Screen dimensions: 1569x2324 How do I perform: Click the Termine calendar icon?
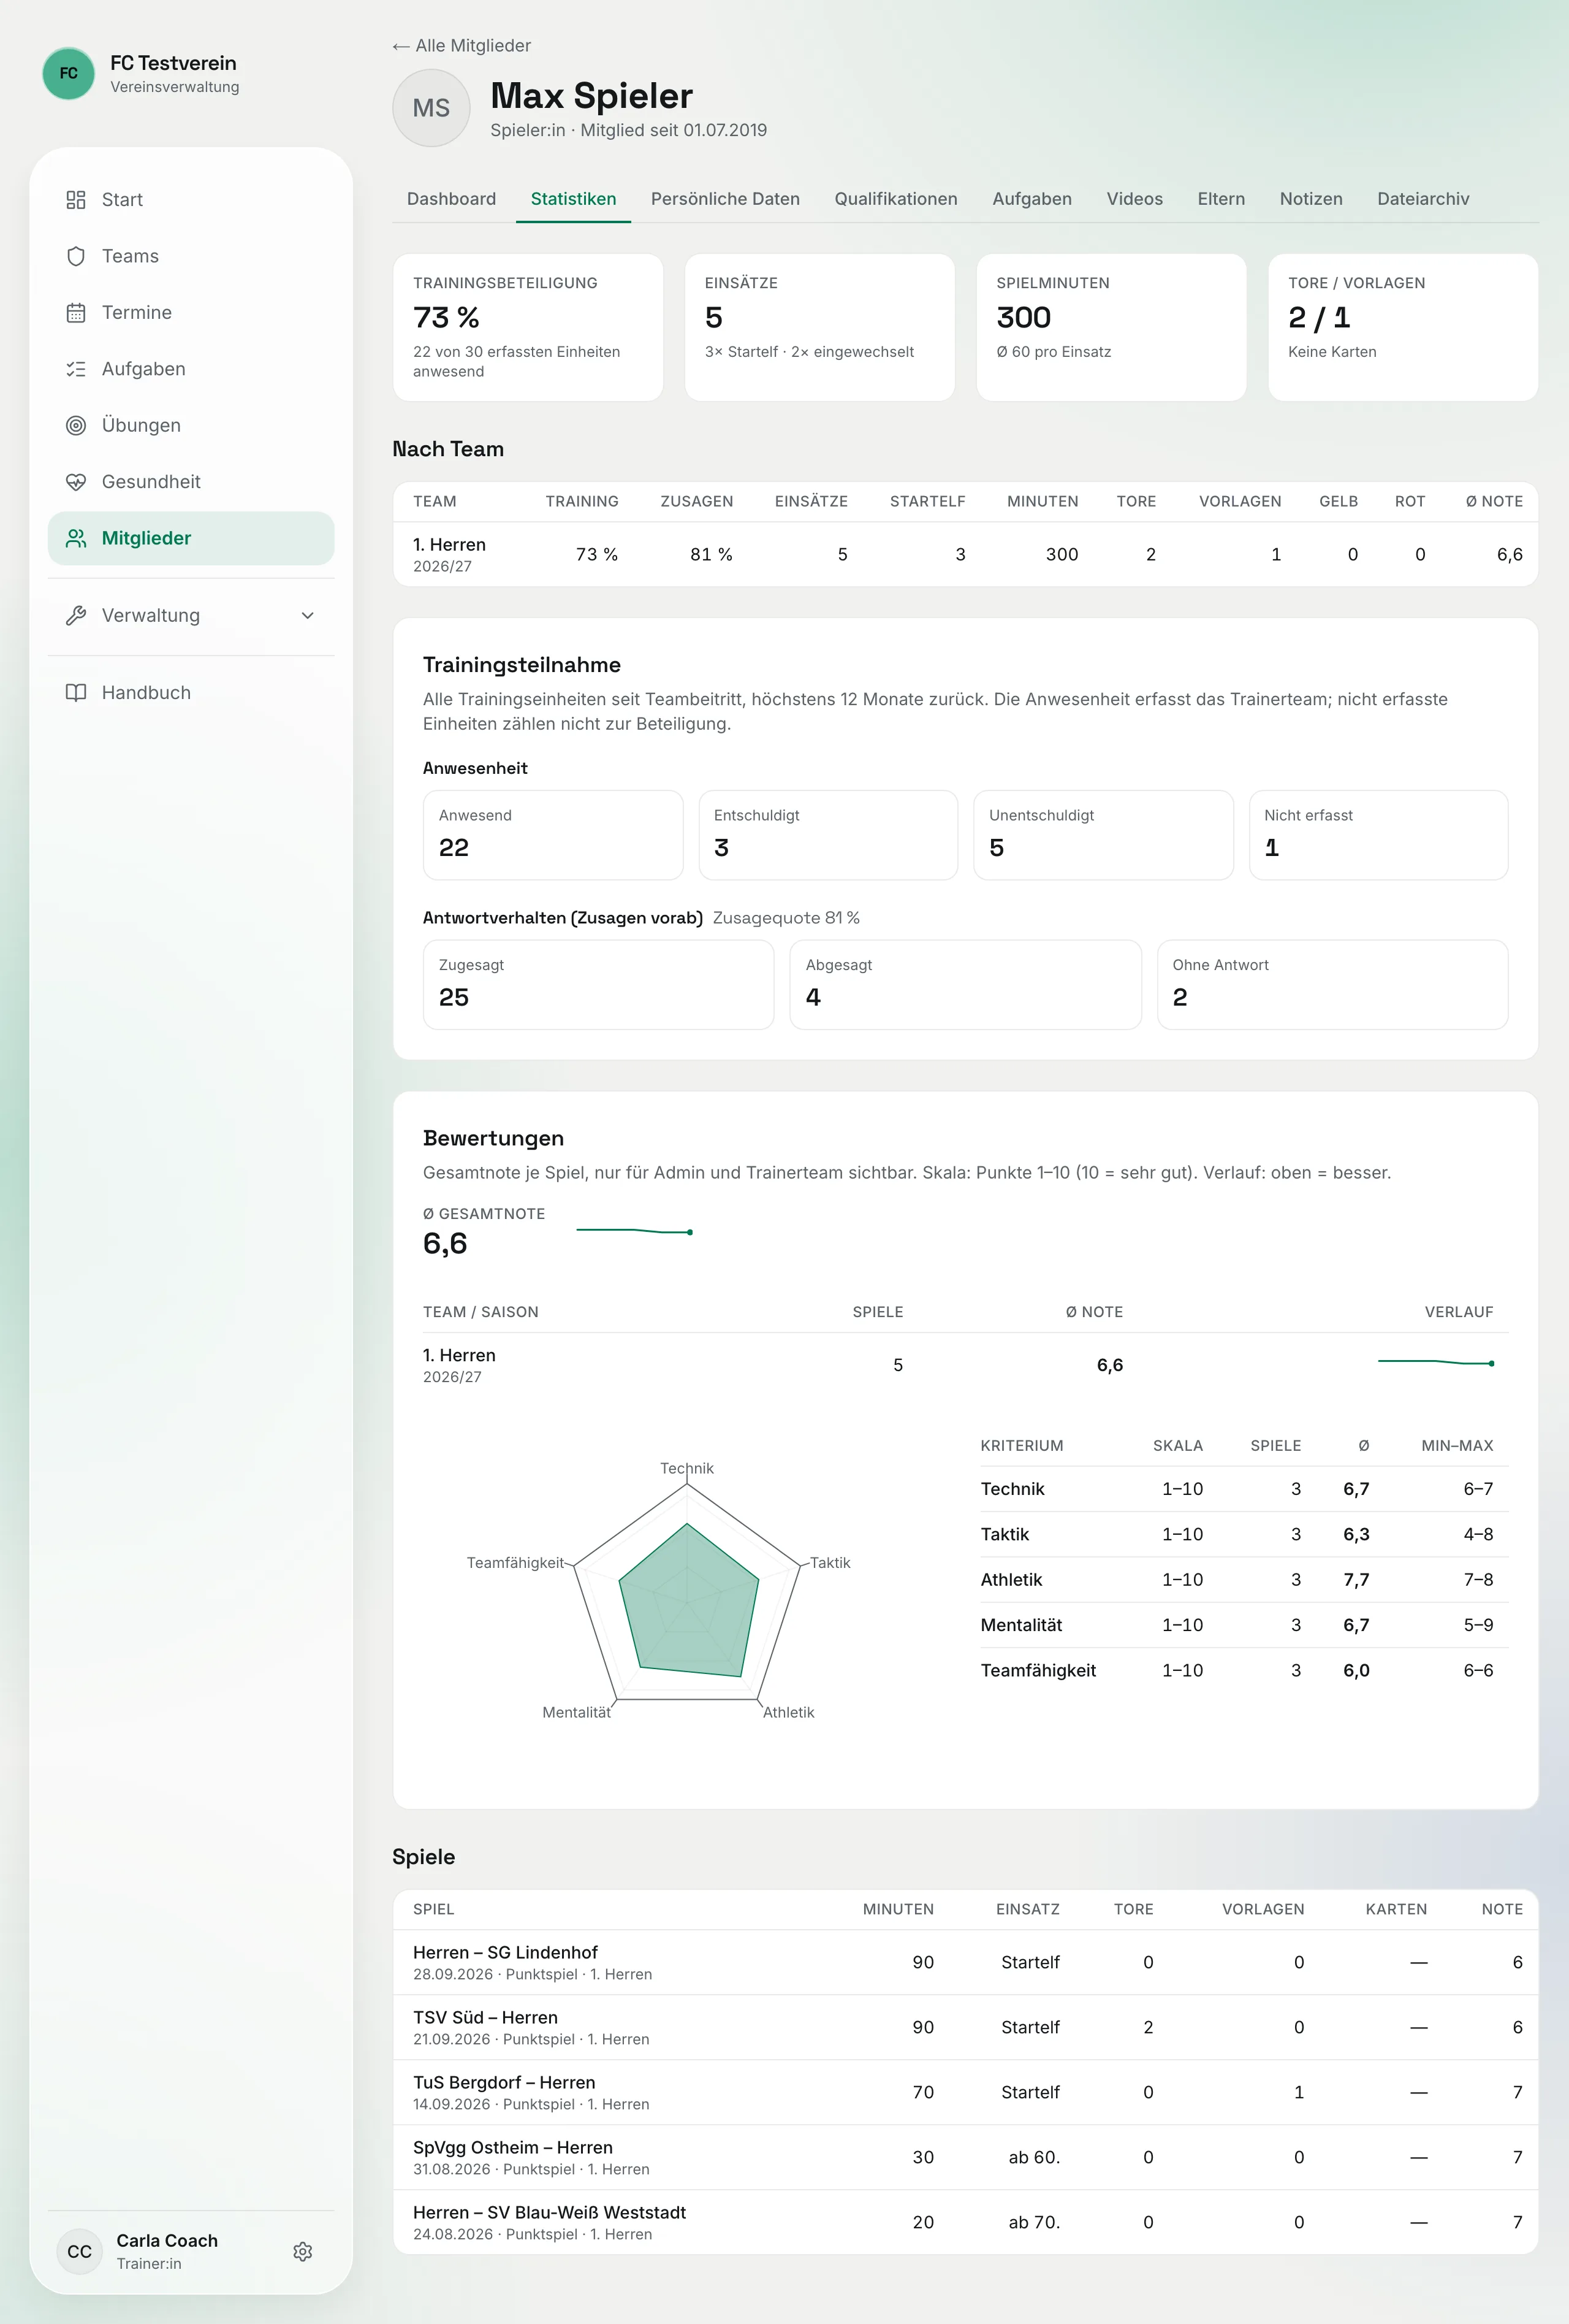76,313
